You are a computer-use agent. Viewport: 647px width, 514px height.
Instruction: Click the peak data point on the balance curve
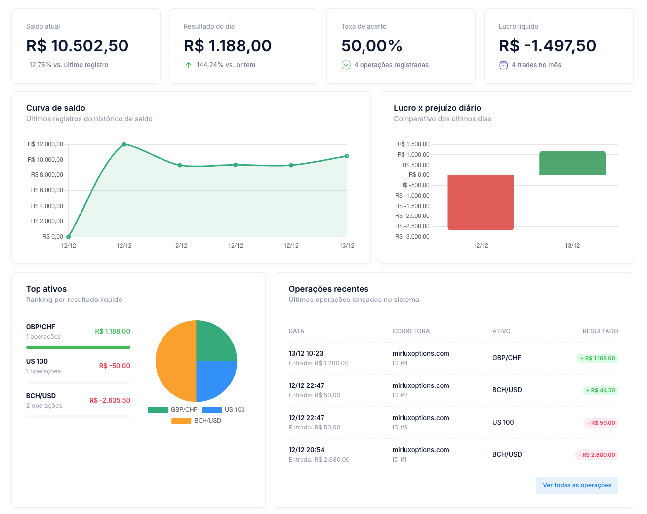click(124, 144)
